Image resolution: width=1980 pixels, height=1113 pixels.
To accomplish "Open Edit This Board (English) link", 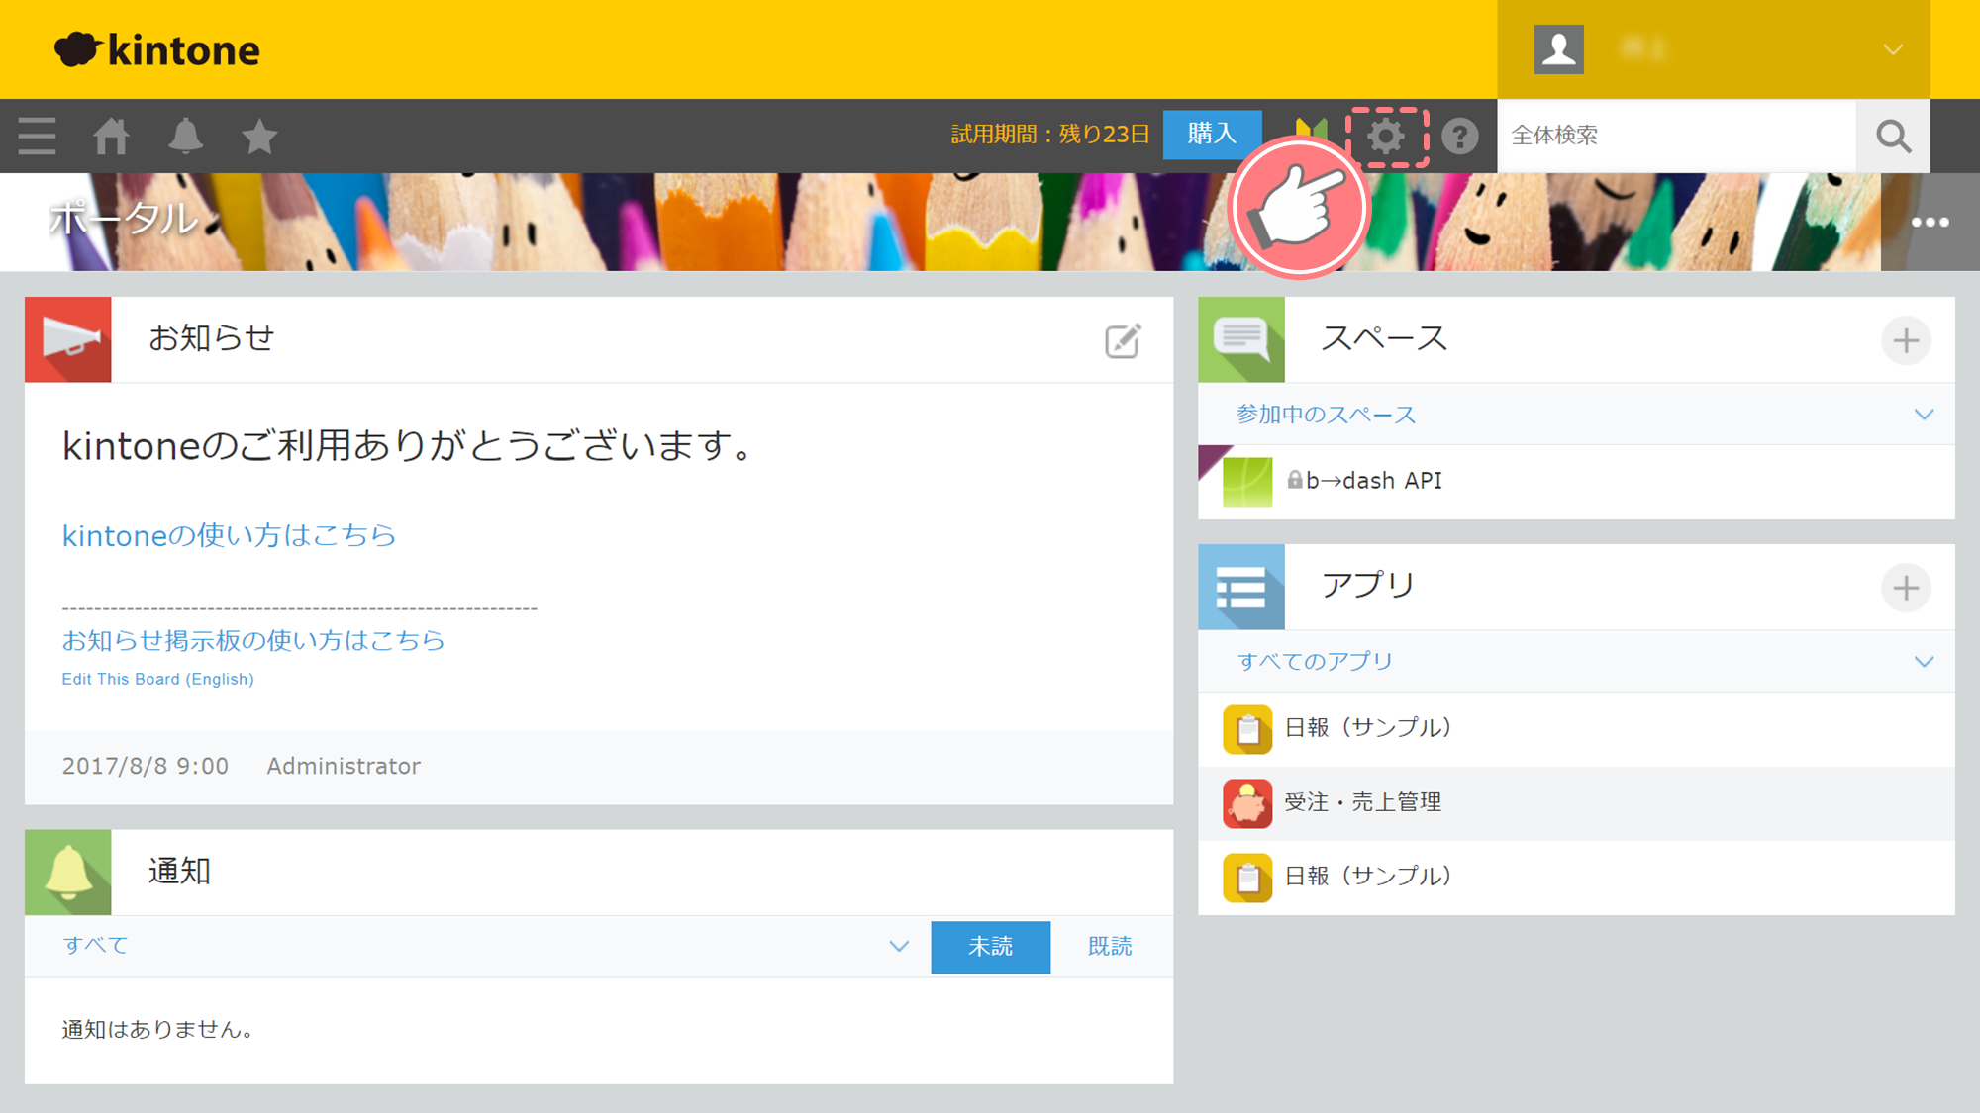I will point(157,679).
